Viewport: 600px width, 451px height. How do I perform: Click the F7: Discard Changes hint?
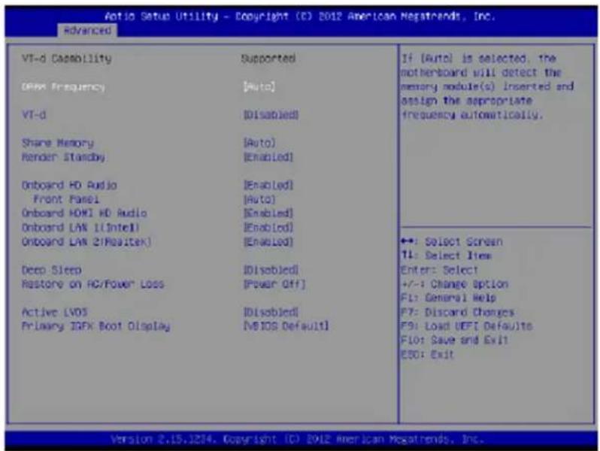pyautogui.click(x=458, y=312)
